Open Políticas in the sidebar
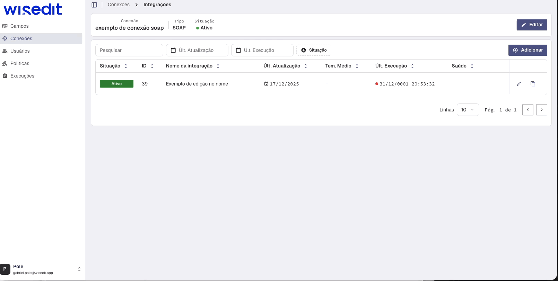 (20, 63)
